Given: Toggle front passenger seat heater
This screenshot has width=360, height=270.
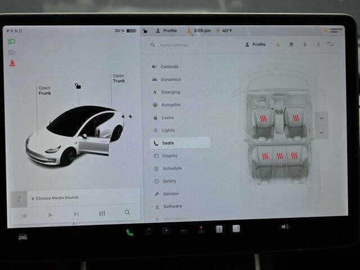Looking at the screenshot, I should [x=296, y=118].
